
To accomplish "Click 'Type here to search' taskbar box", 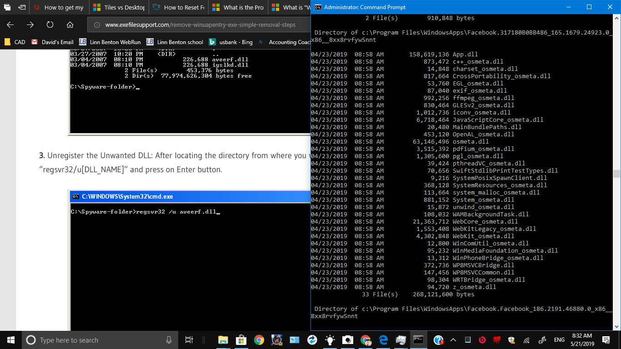I will pyautogui.click(x=100, y=340).
